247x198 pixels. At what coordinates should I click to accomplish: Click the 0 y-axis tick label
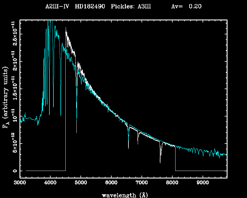(x=14, y=171)
